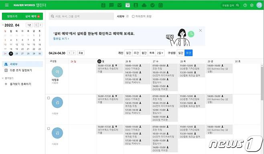Switch to 개인 주간 view
The height and width of the screenshot is (154, 264).
136,53
